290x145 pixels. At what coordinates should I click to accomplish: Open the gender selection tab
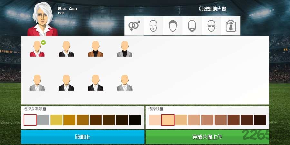pos(134,26)
